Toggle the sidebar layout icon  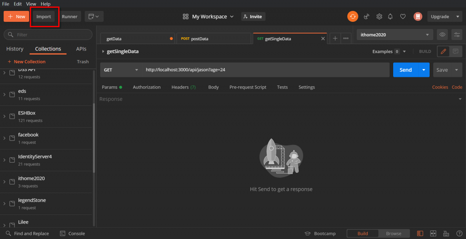[420, 234]
